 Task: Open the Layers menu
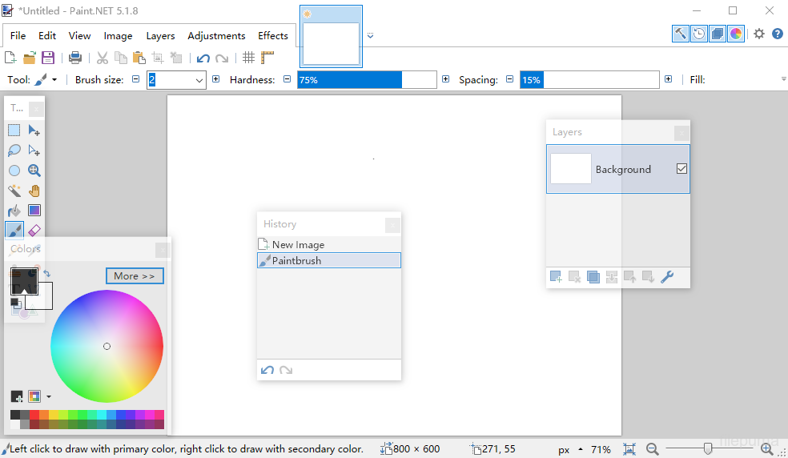point(160,36)
